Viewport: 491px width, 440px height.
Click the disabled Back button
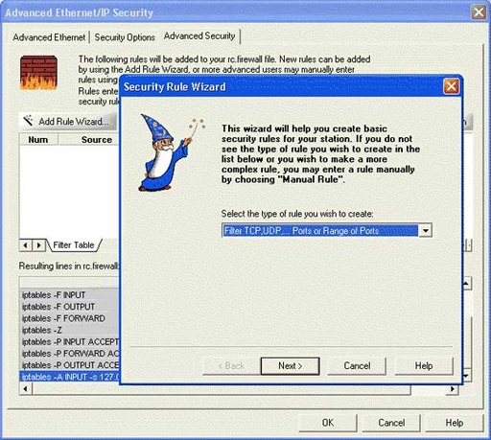point(231,366)
